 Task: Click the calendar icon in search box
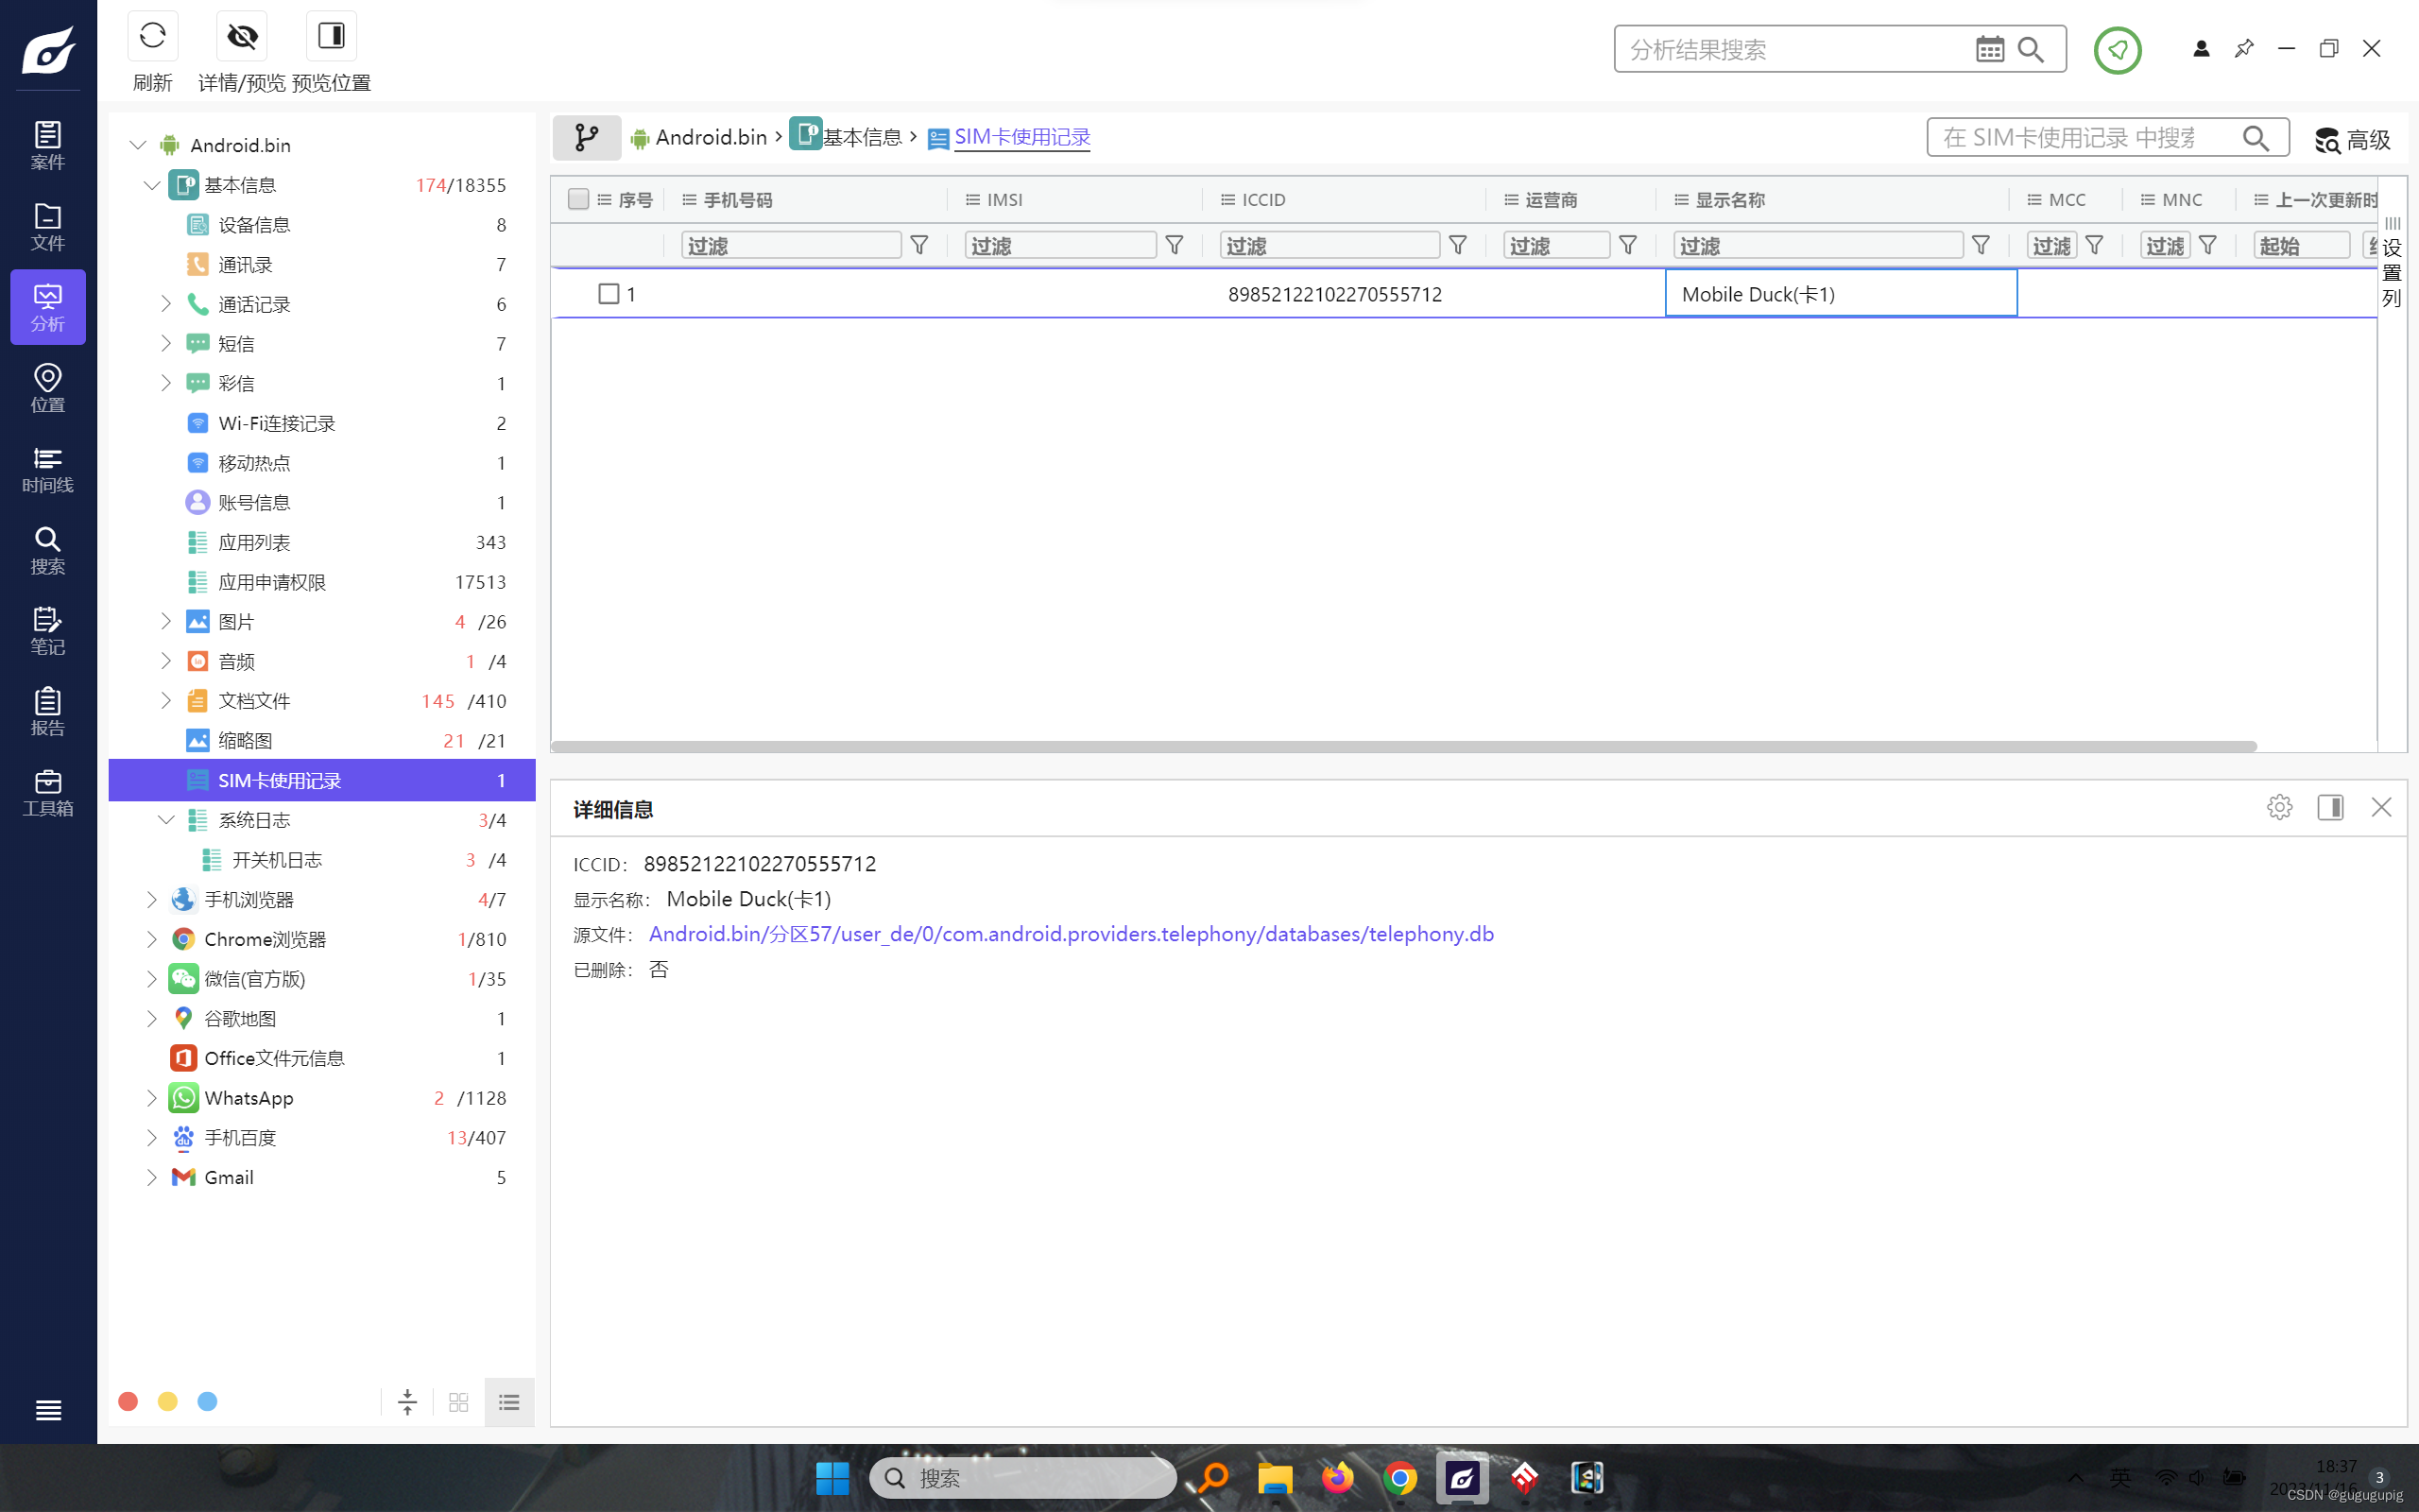pyautogui.click(x=1988, y=49)
